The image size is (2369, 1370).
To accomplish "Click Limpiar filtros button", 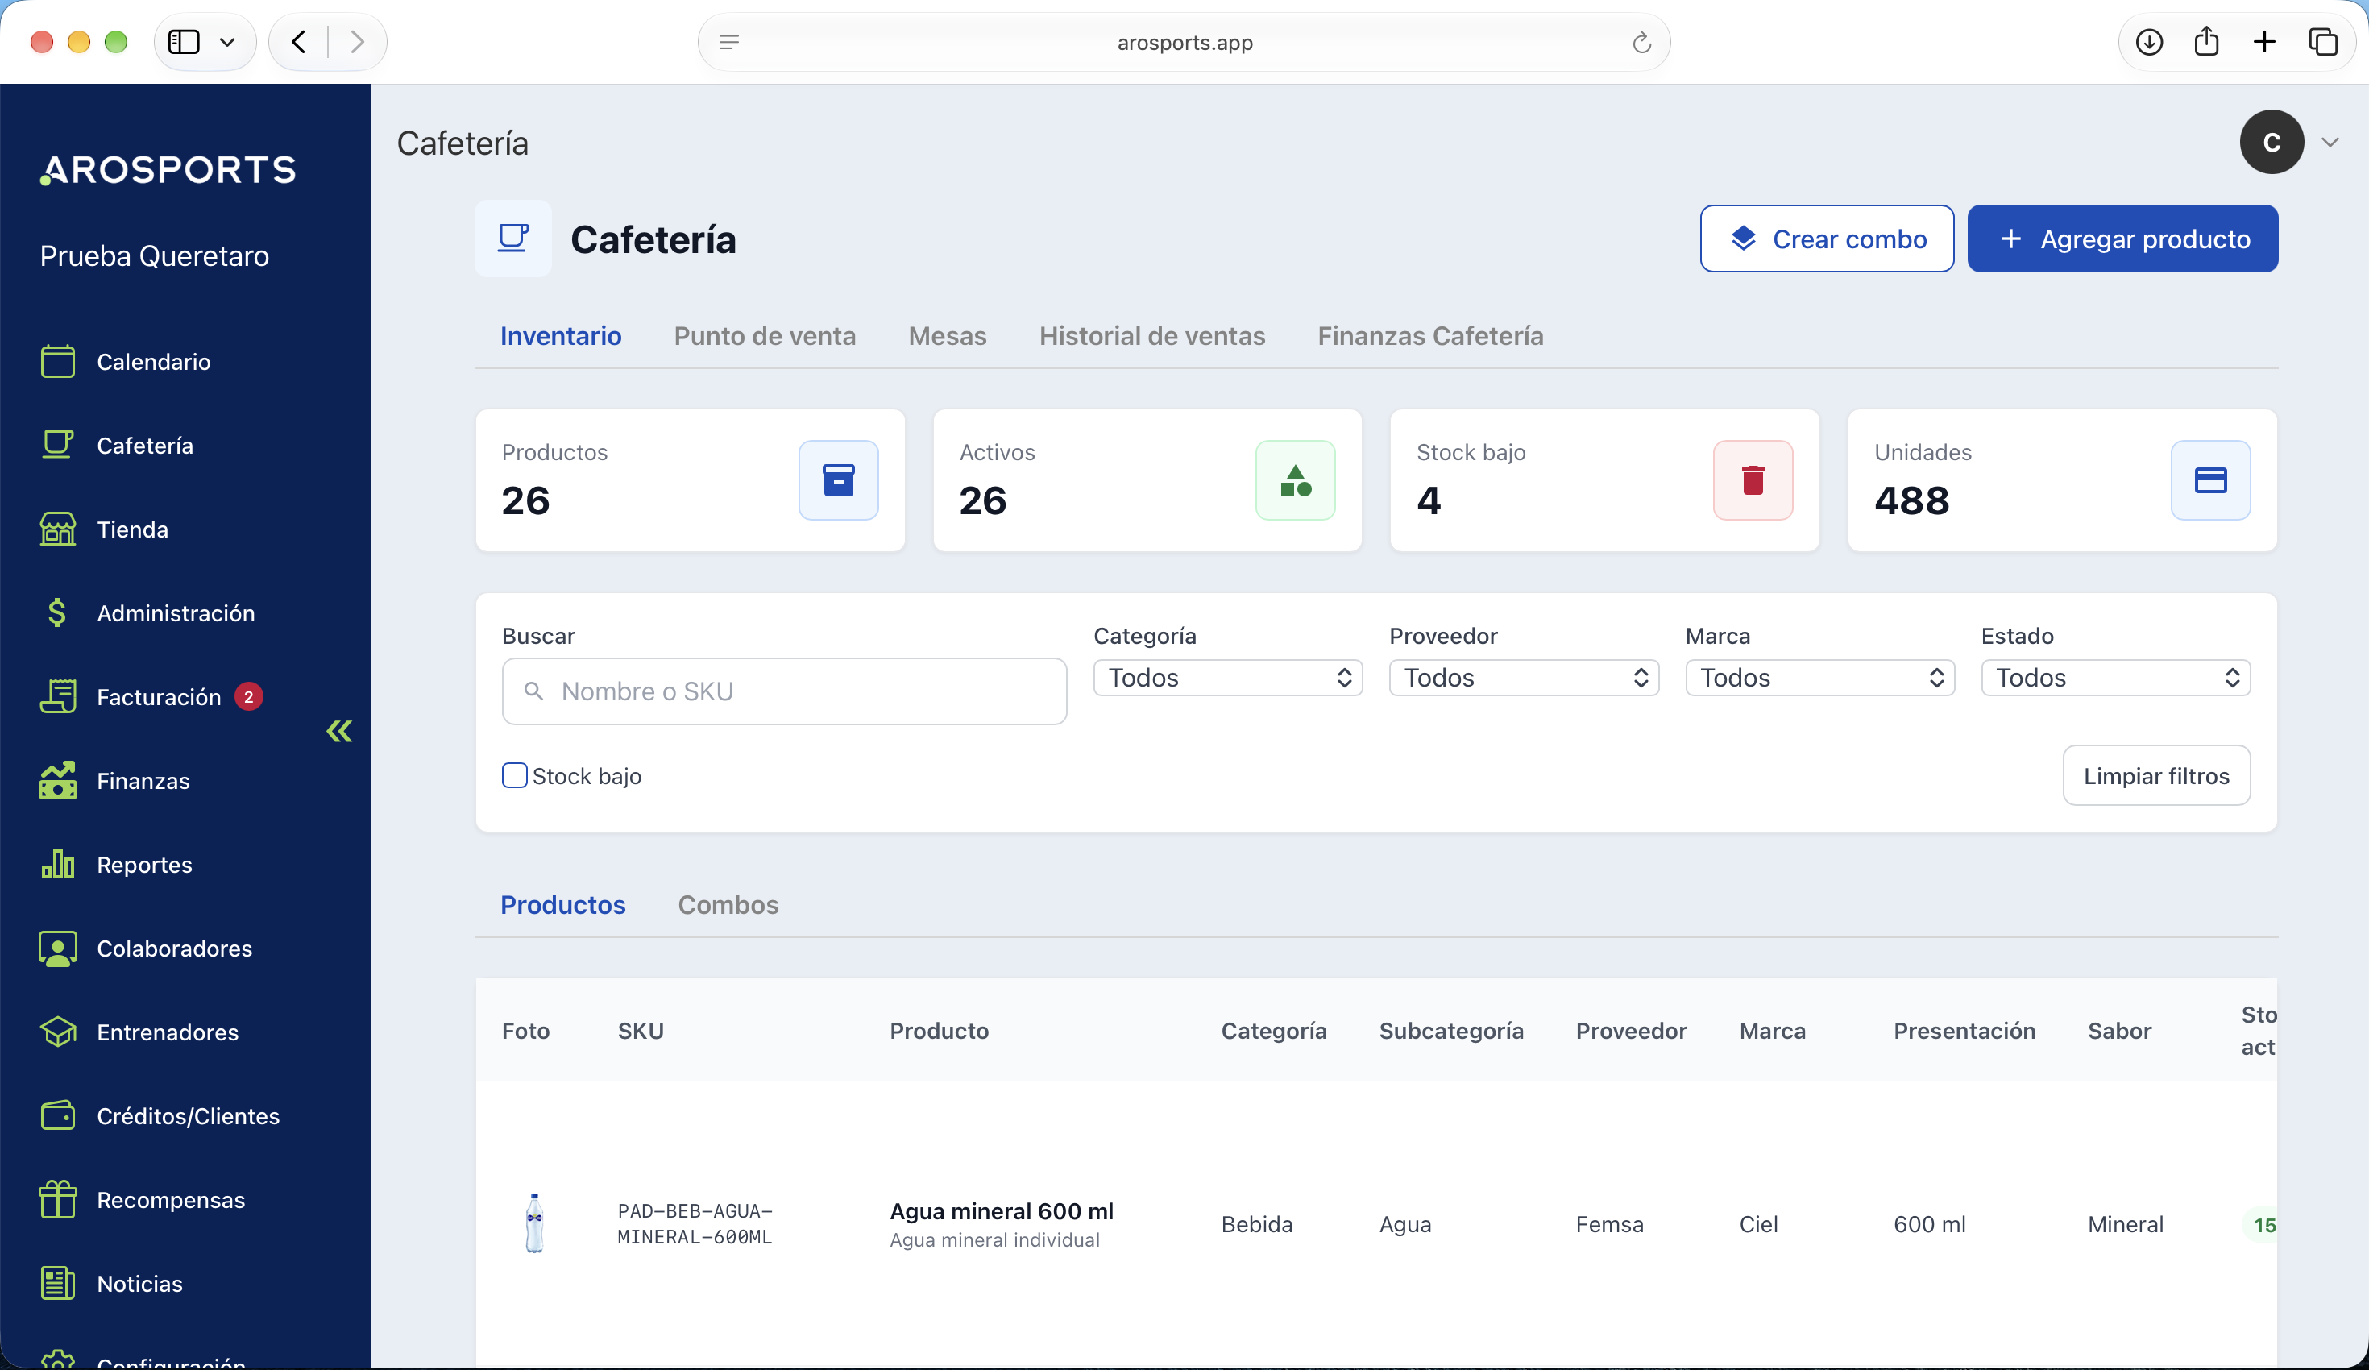I will pyautogui.click(x=2155, y=776).
